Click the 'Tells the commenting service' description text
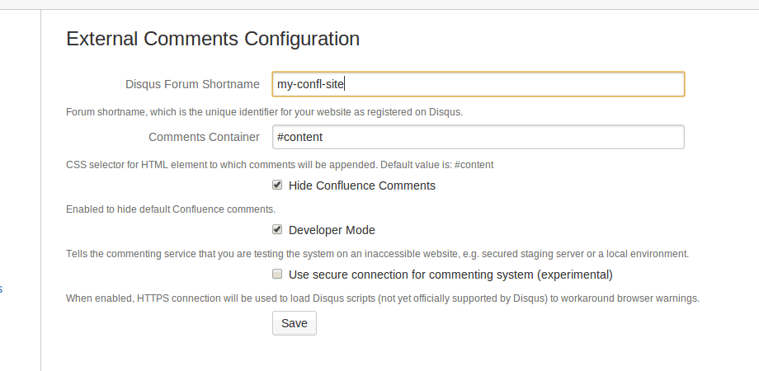 377,254
